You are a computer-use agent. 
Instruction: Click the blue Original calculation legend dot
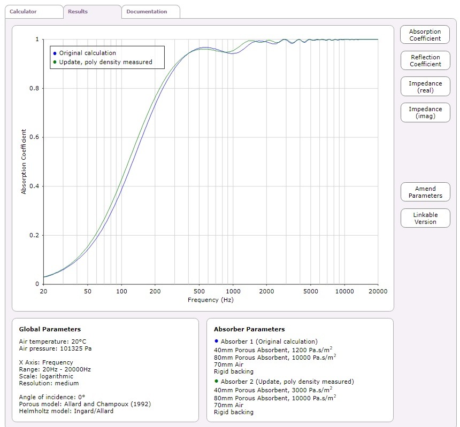55,53
